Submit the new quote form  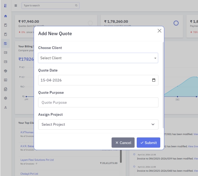pyautogui.click(x=148, y=143)
